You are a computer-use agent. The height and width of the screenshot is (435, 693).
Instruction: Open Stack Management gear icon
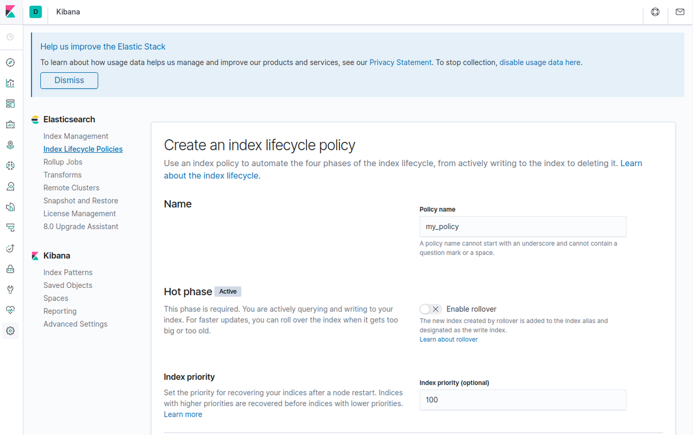pos(10,331)
